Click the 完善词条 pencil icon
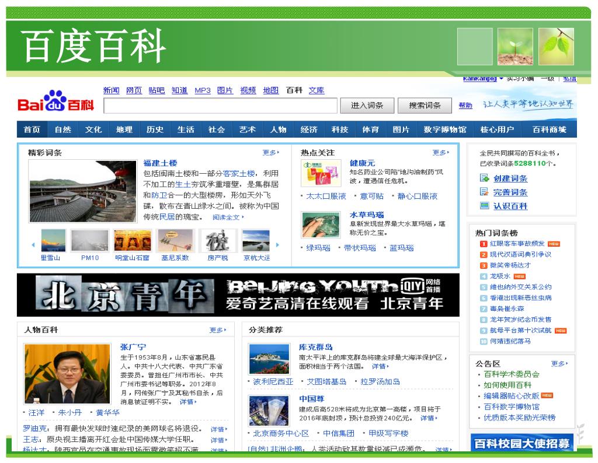This screenshot has height=463, width=598. pos(484,191)
